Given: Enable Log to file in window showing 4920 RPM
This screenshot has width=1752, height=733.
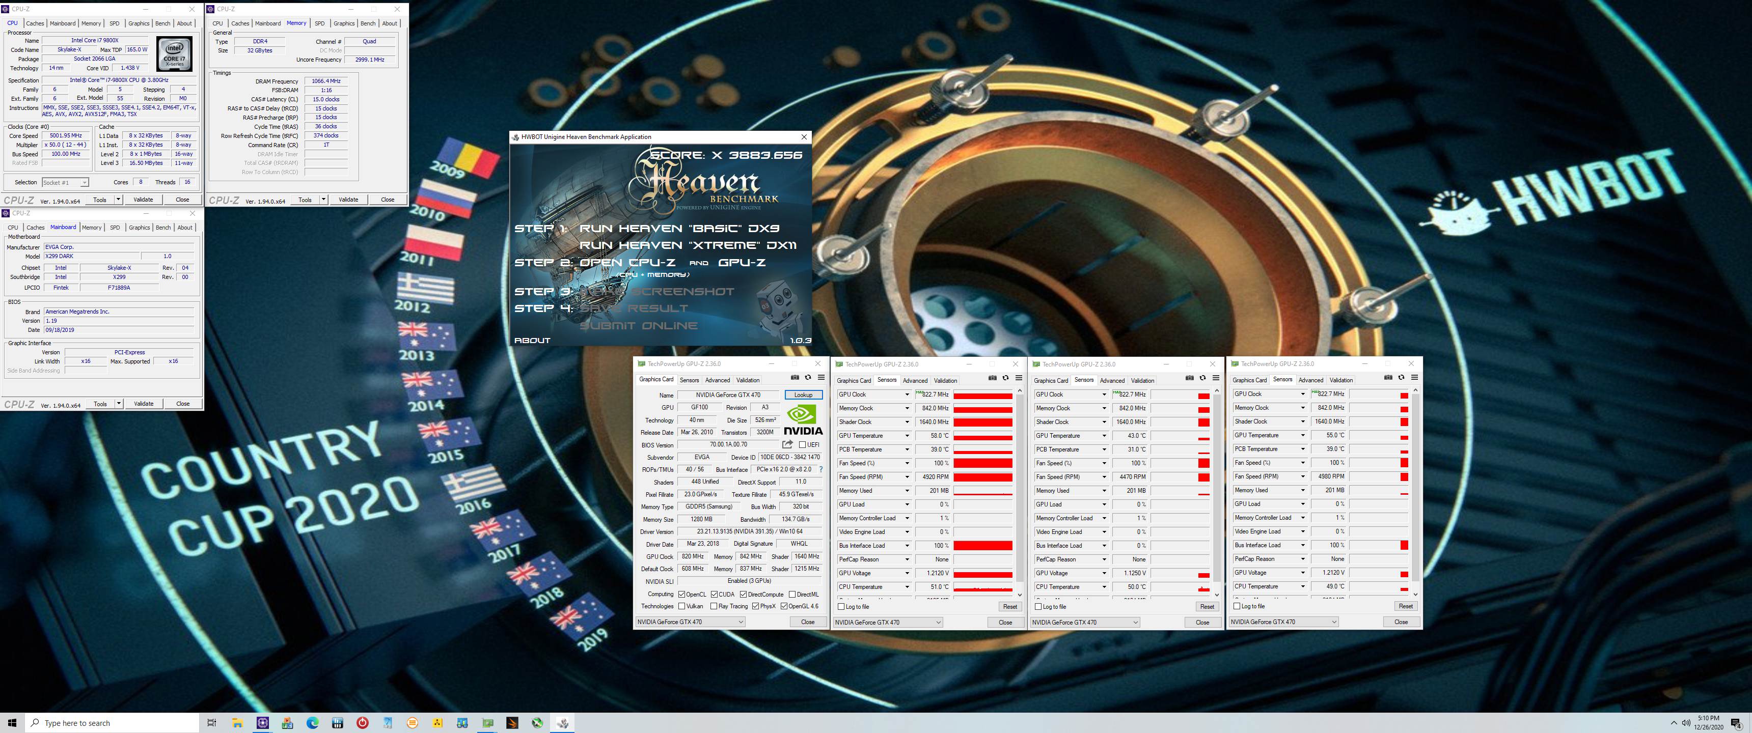Looking at the screenshot, I should pos(841,607).
